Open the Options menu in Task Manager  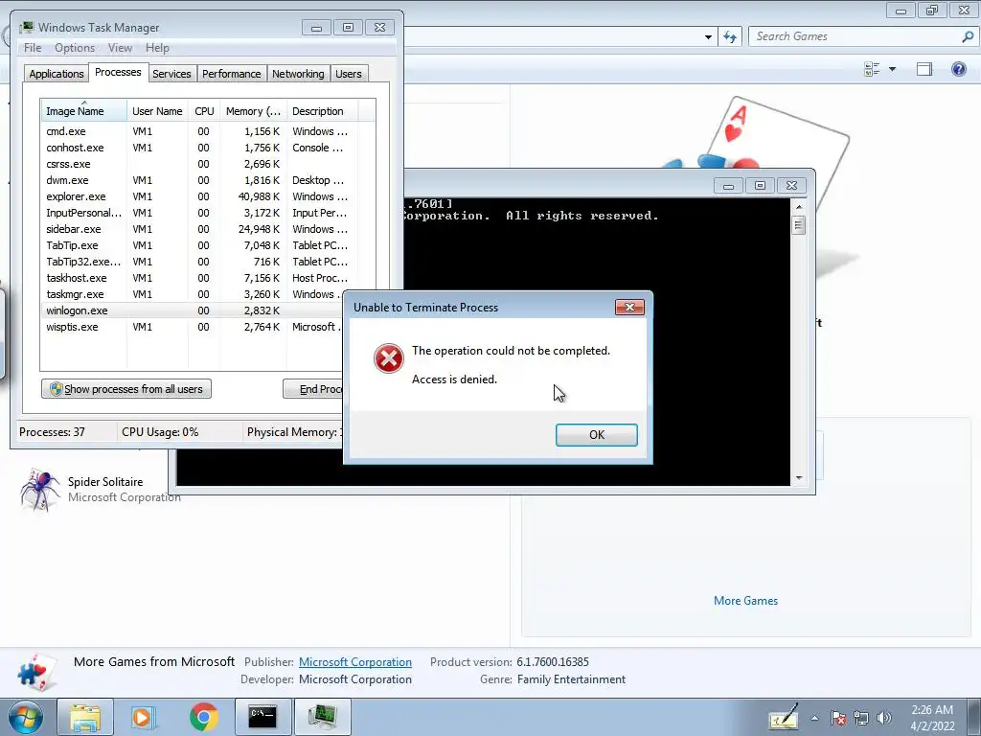coord(75,48)
